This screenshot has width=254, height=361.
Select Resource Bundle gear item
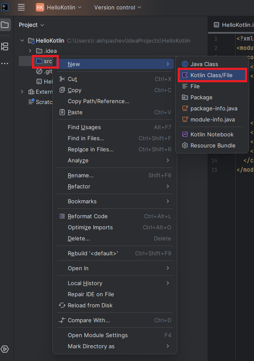(x=212, y=145)
